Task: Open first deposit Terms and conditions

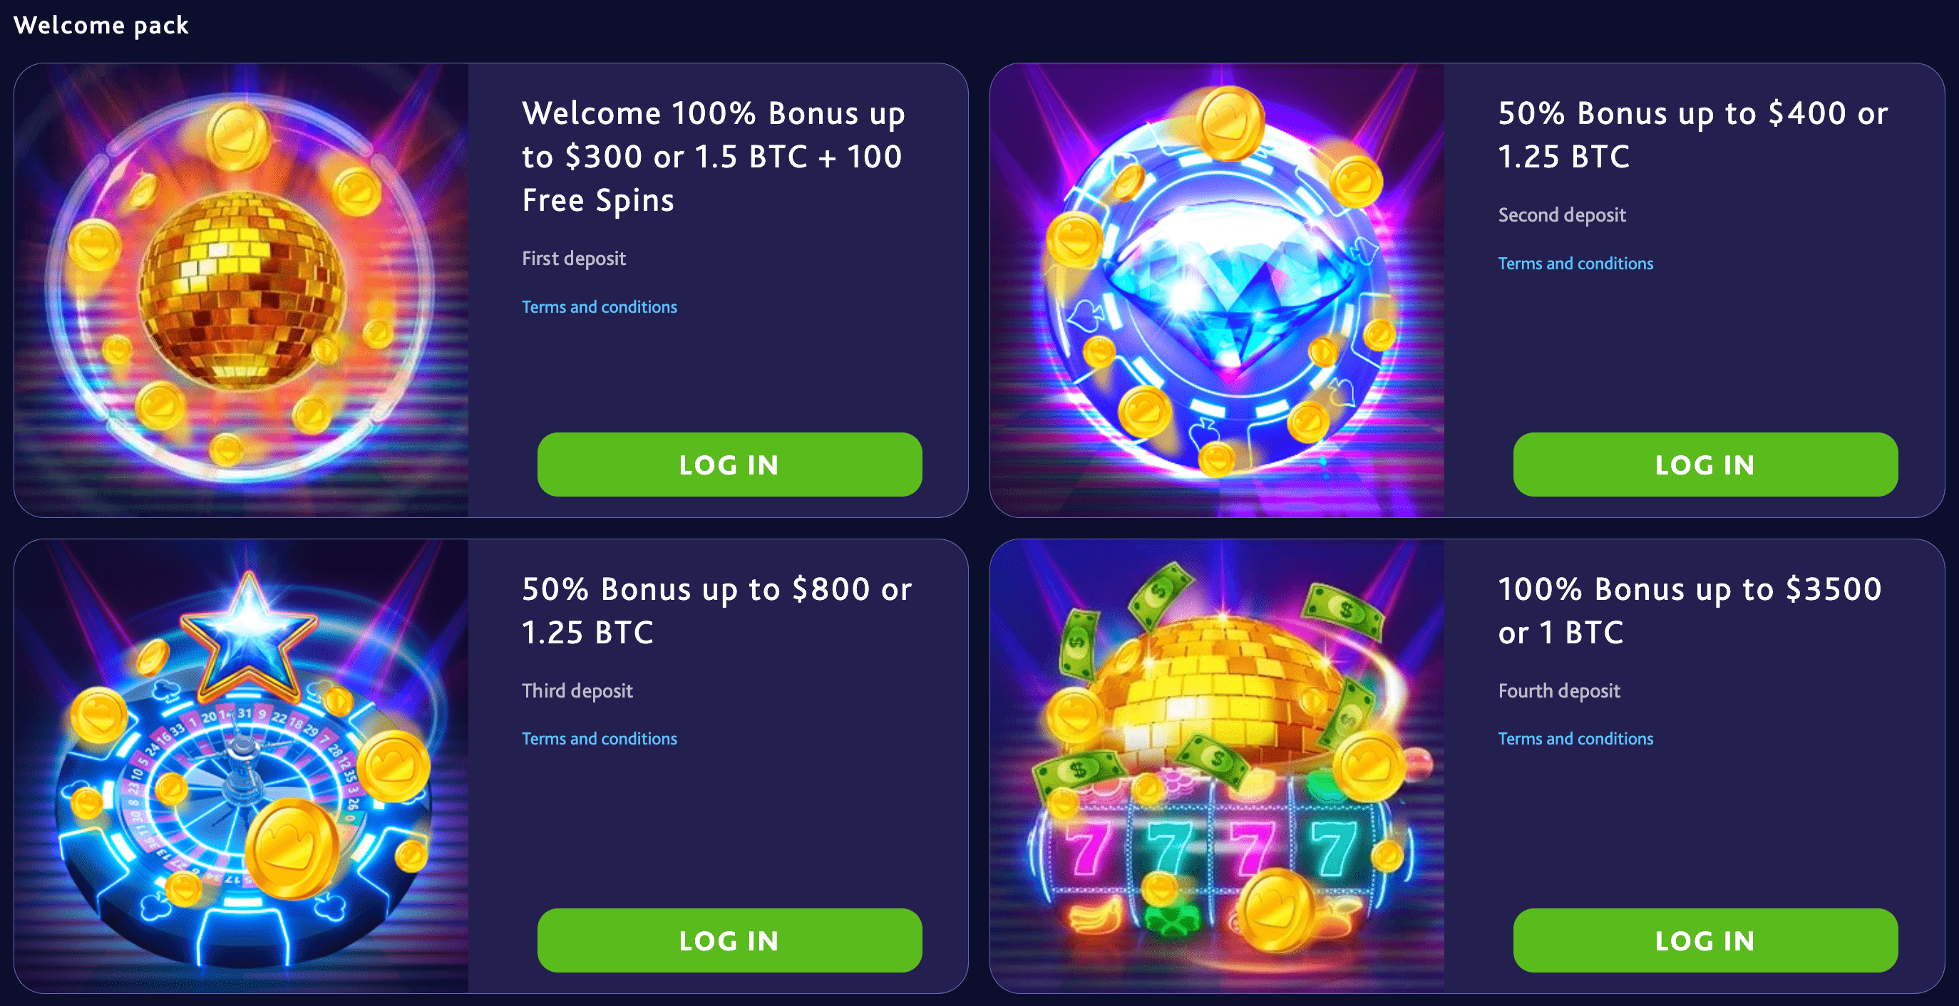Action: point(600,307)
